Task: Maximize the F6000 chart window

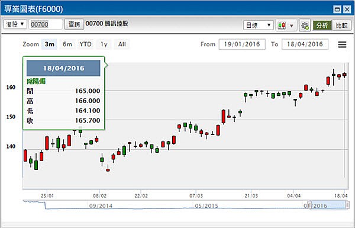Action: [x=337, y=9]
